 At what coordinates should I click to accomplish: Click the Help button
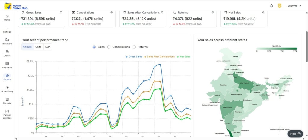tap(293, 134)
